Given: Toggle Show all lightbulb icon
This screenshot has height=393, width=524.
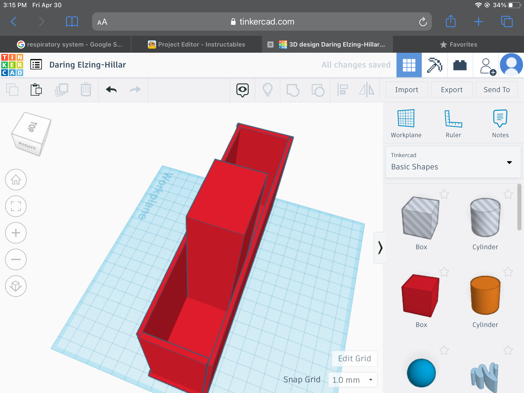Looking at the screenshot, I should 267,90.
